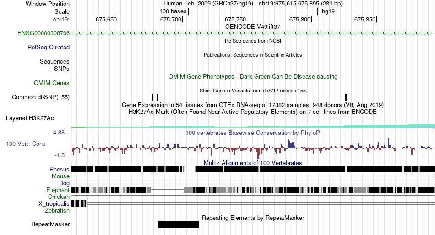The image size is (435, 235).
Task: Click the rightmost dbSNP variant marker
Action: point(346,97)
